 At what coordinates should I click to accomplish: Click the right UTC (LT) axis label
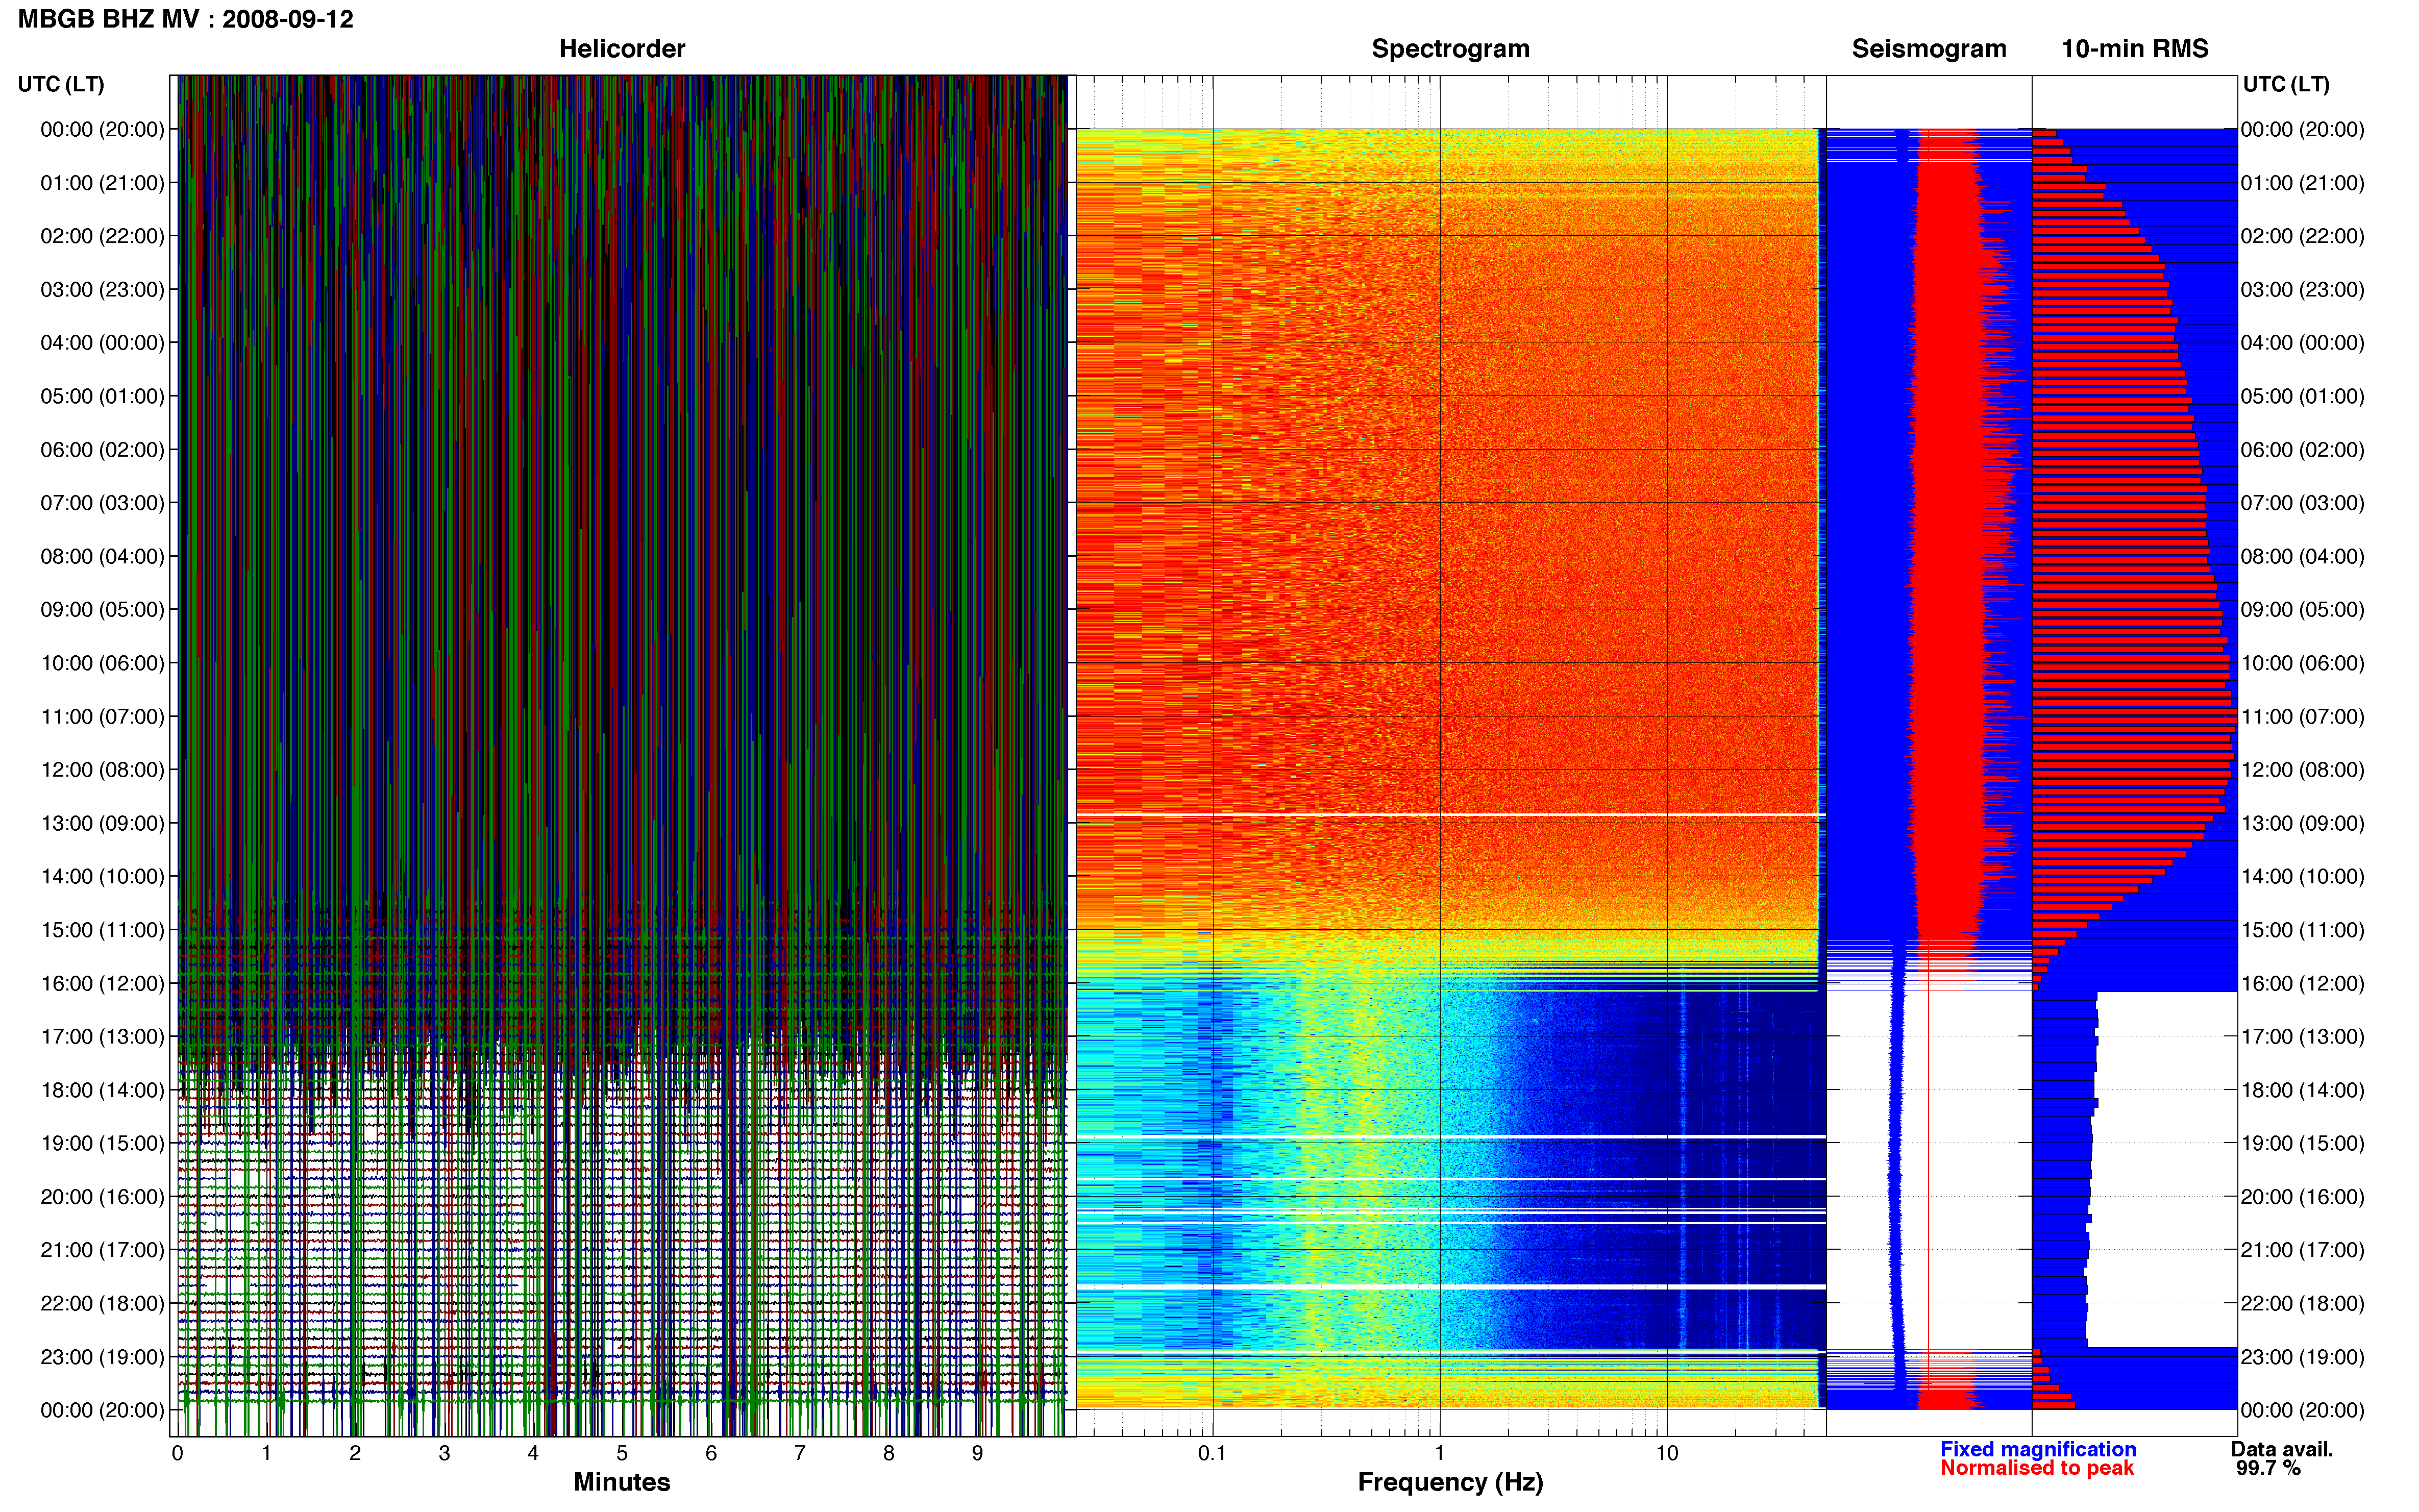point(2286,84)
